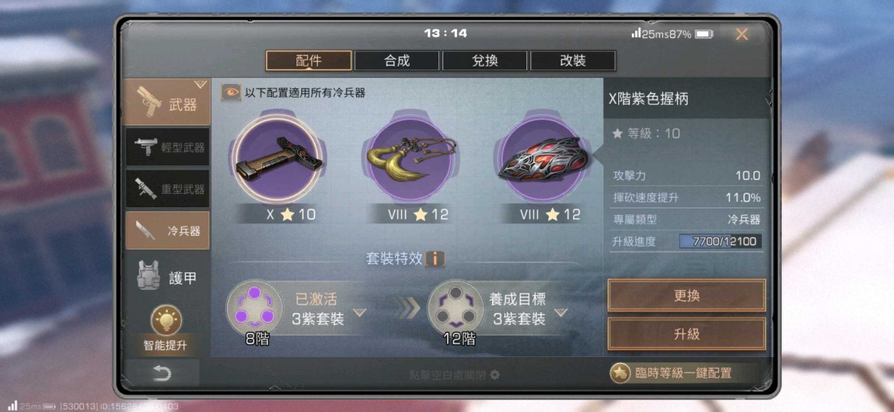
Task: Toggle the eye visibility icon for configuration
Action: (x=231, y=92)
